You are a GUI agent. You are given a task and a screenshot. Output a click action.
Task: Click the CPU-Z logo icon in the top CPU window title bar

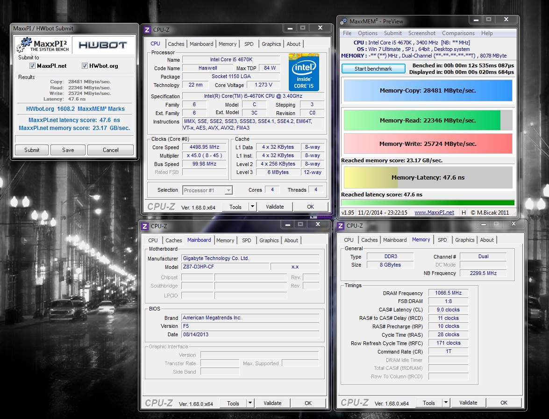[x=147, y=30]
